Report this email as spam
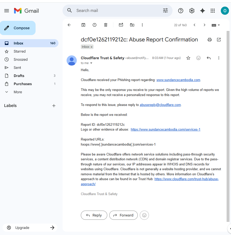The image size is (231, 235). [95, 25]
